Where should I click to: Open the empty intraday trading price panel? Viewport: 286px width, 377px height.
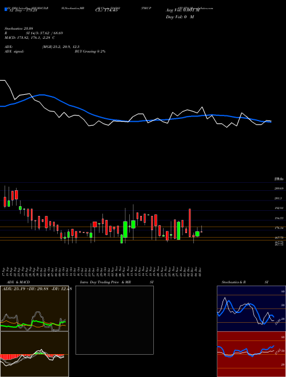tap(114, 320)
